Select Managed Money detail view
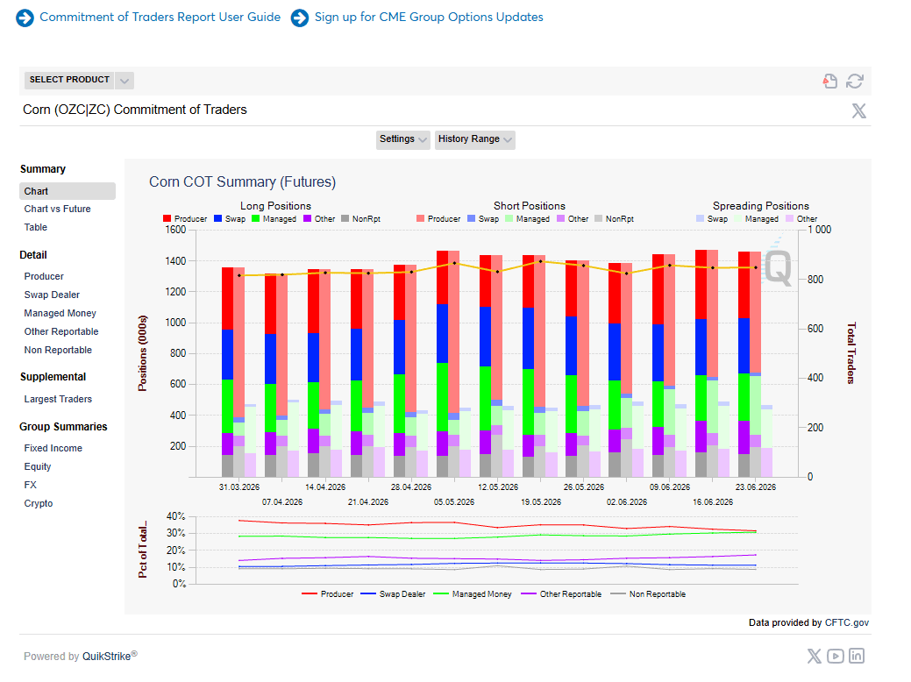911x682 pixels. (x=60, y=313)
